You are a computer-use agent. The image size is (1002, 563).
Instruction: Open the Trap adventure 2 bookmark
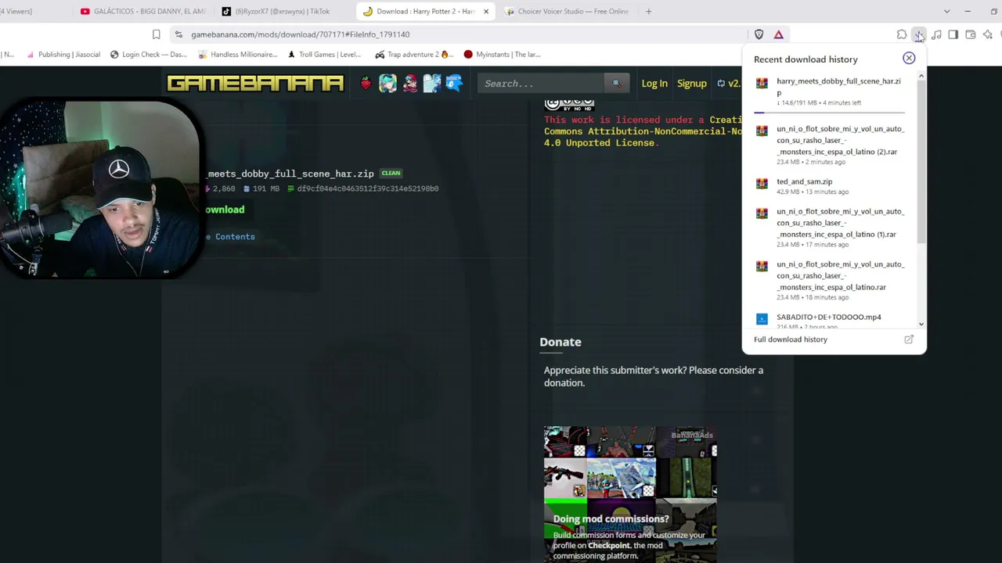coord(414,55)
